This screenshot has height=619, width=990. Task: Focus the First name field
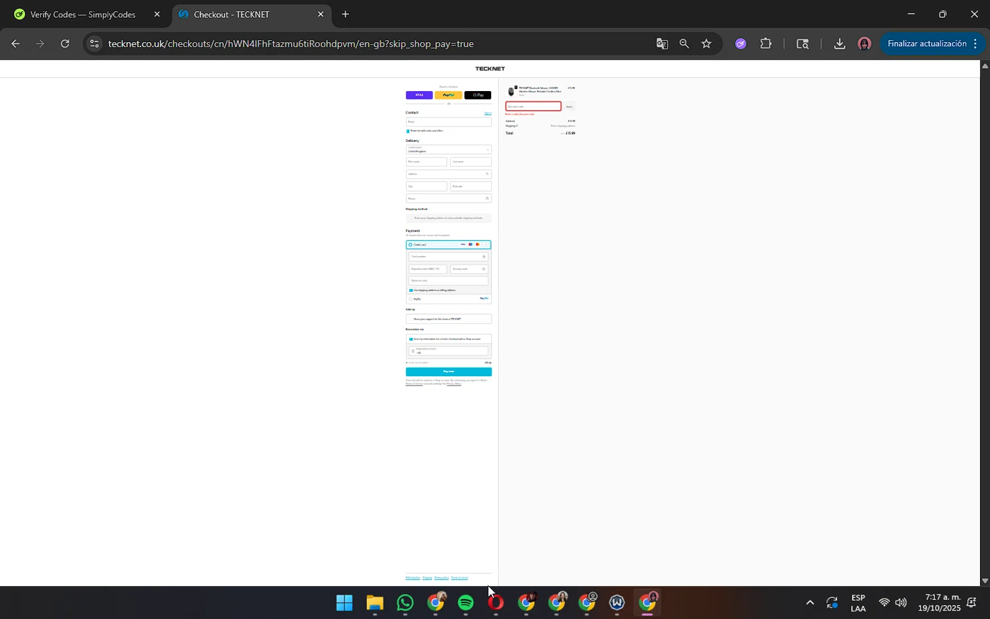pyautogui.click(x=426, y=162)
